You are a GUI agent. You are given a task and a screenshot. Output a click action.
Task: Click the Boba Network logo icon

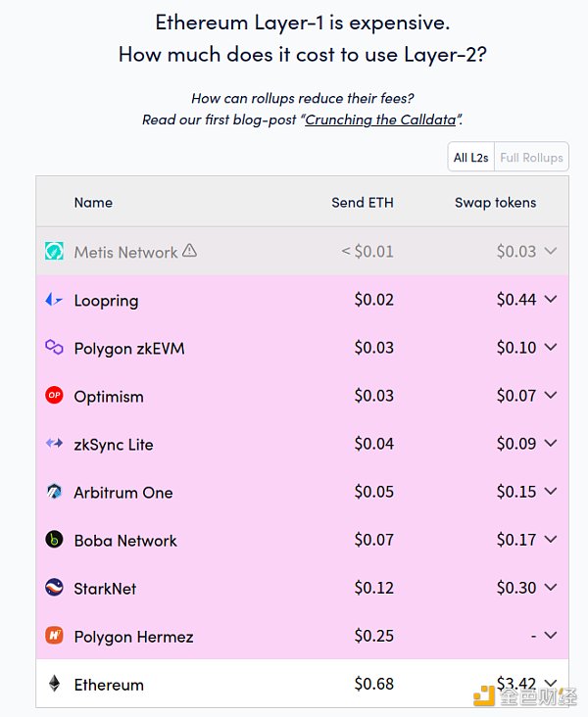click(x=54, y=539)
